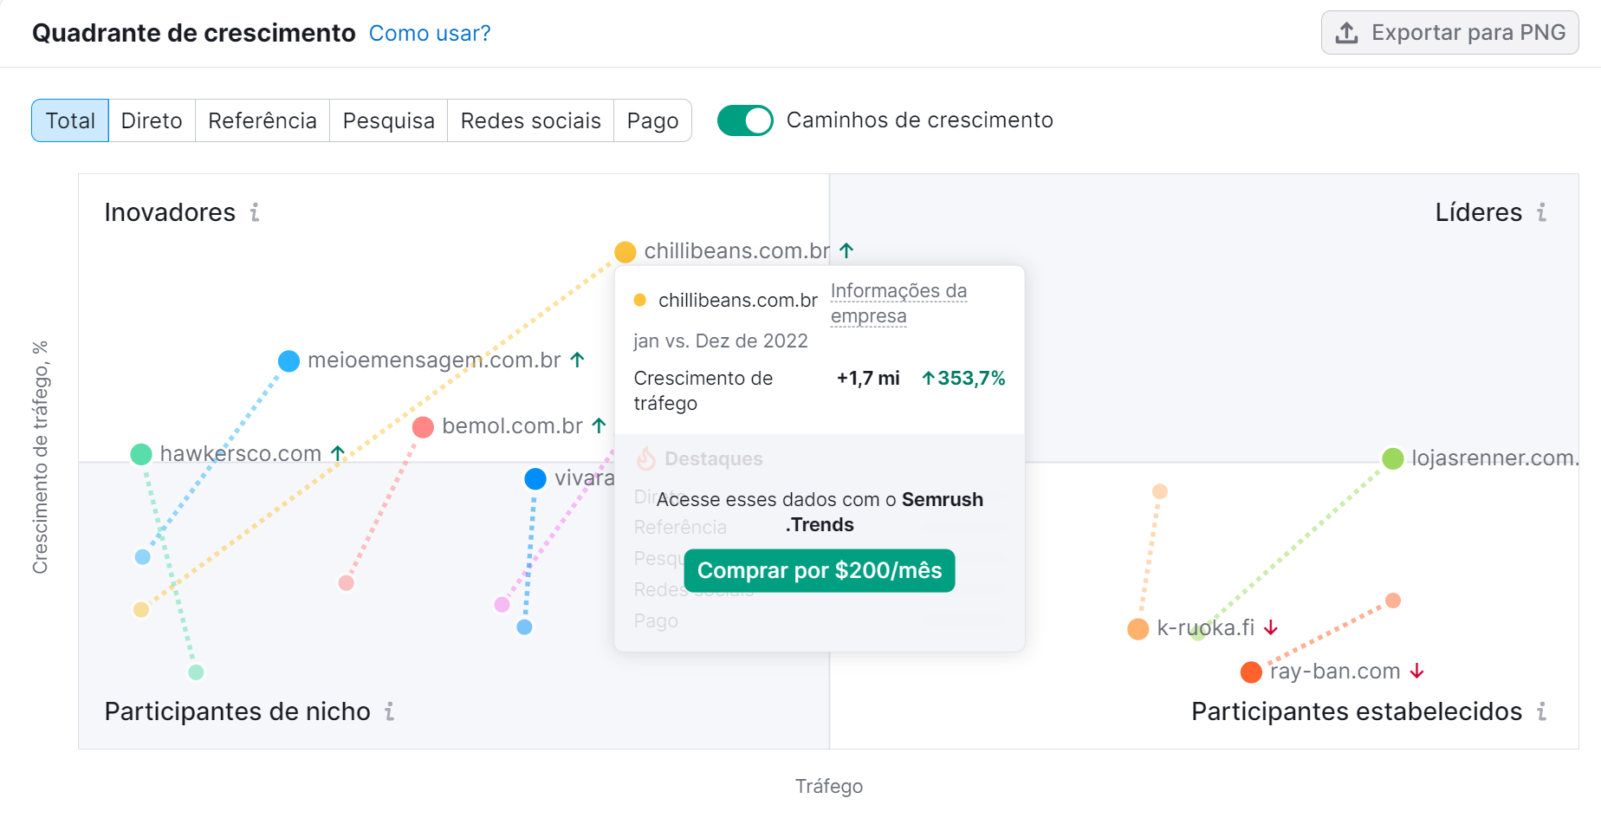The width and height of the screenshot is (1601, 818).
Task: Click the red down arrow beside ray-ban.com
Action: tap(1417, 670)
